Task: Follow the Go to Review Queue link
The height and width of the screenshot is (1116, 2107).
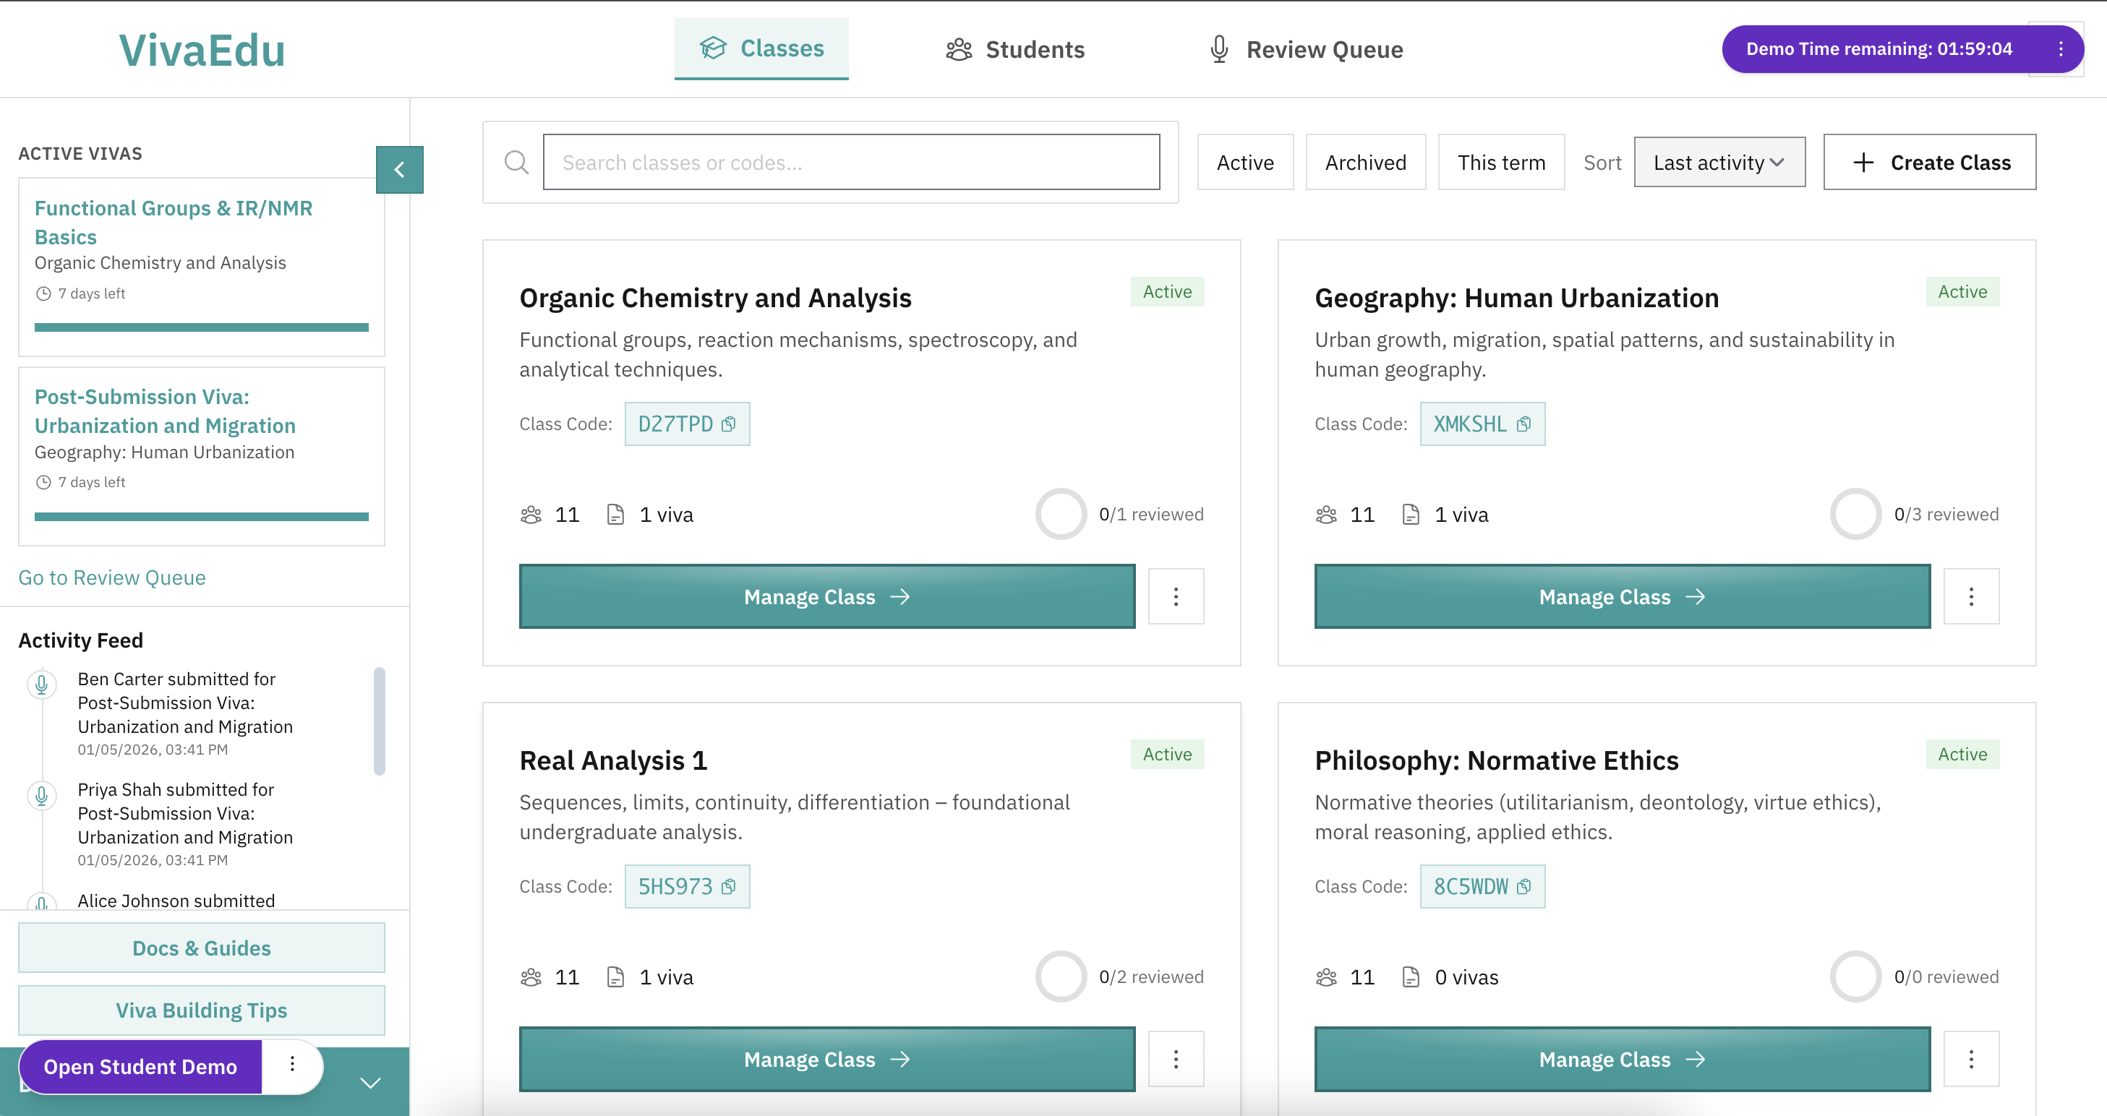Action: pos(112,578)
